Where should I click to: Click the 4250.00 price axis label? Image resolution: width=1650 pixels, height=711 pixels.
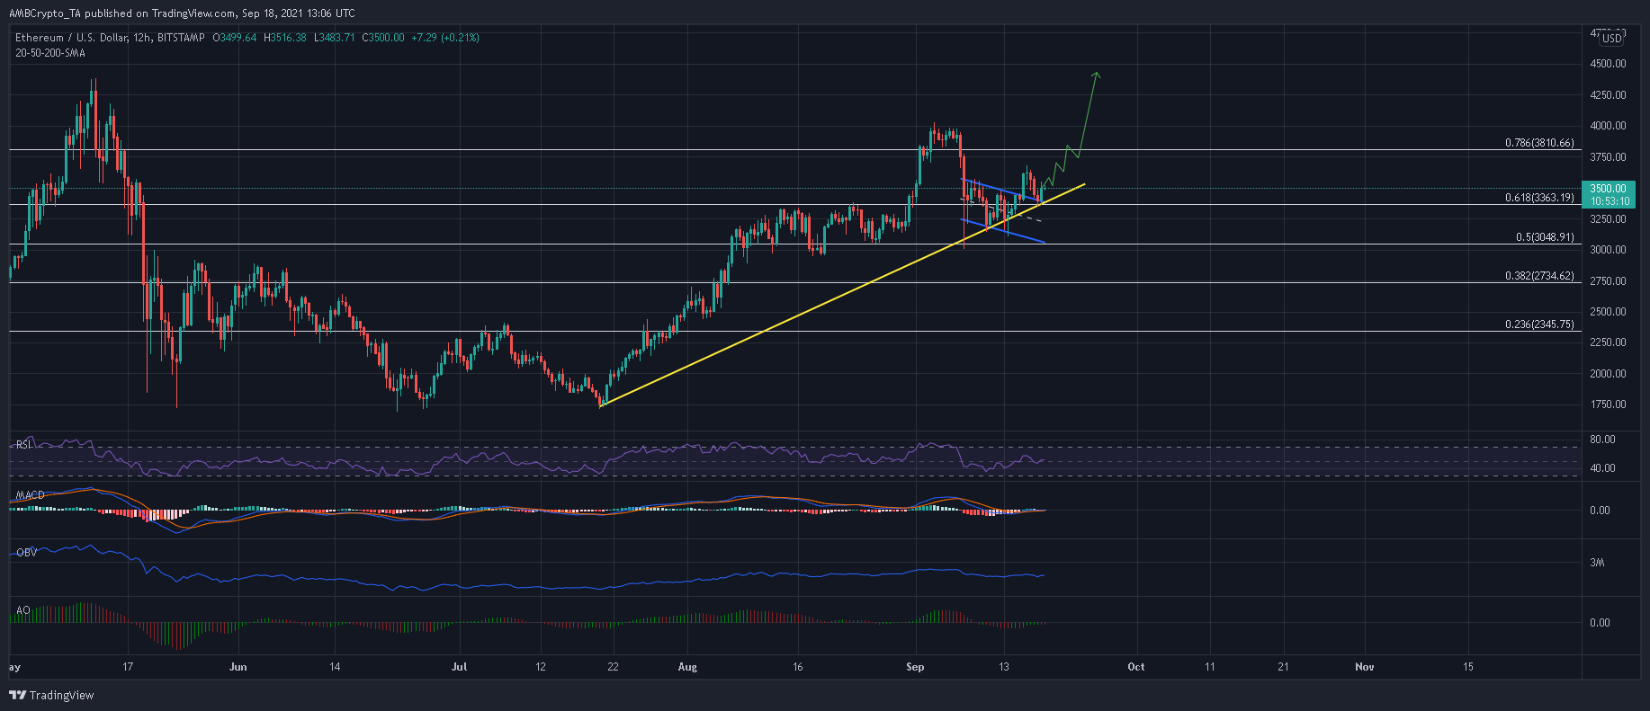(x=1608, y=95)
